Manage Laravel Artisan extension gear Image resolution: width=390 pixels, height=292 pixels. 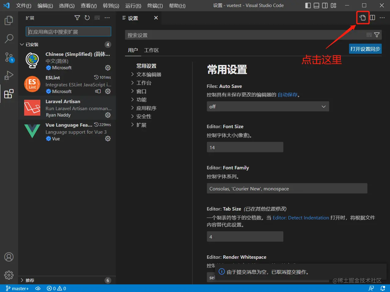click(x=108, y=115)
